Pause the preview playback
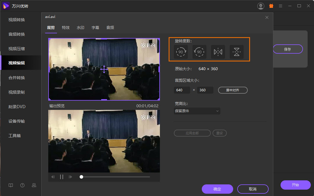Viewport: 314px width, 196px height. [62, 177]
